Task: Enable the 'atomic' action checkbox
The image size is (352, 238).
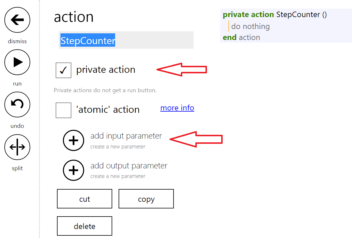Action: pos(63,110)
